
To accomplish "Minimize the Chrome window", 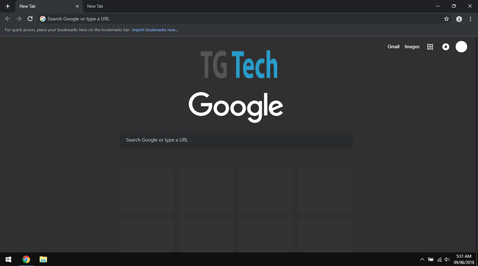I will tap(438, 6).
